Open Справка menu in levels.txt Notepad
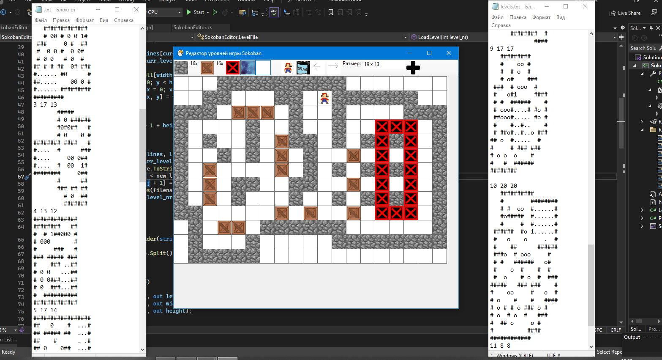Viewport: 662px width, 360px height. pyautogui.click(x=501, y=25)
